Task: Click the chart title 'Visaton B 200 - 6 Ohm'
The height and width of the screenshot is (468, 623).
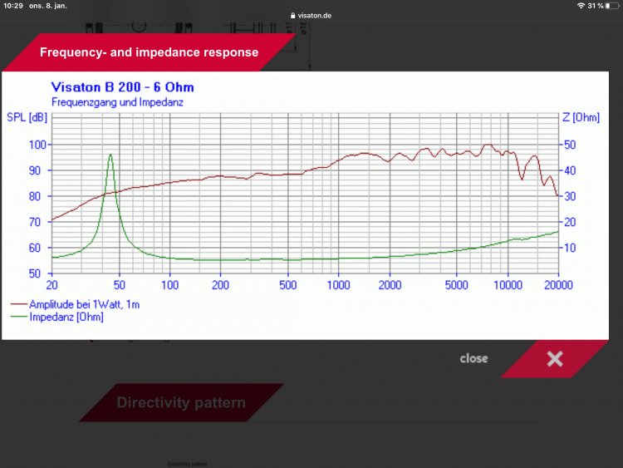Action: pyautogui.click(x=122, y=87)
